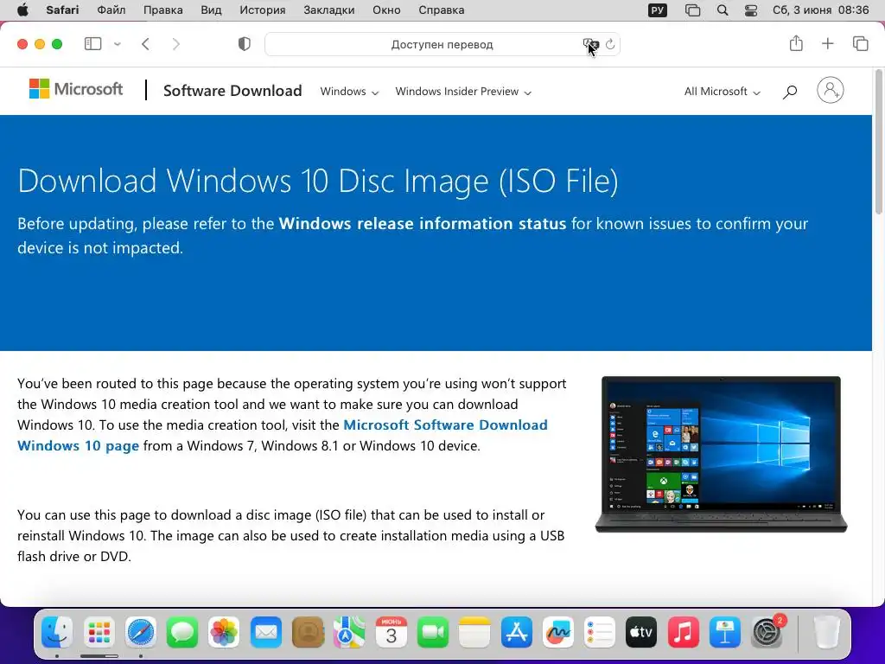This screenshot has height=664, width=885.
Task: Open Launchpad from the Dock
Action: (x=99, y=632)
